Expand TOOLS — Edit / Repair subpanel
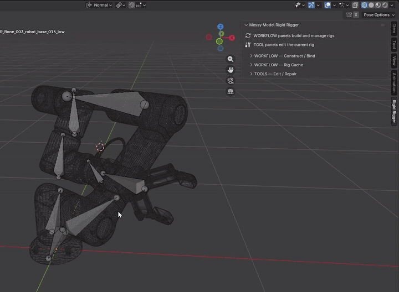The width and height of the screenshot is (399, 292). tap(273, 74)
